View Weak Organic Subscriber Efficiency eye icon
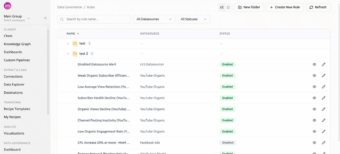340x154 pixels. click(314, 76)
